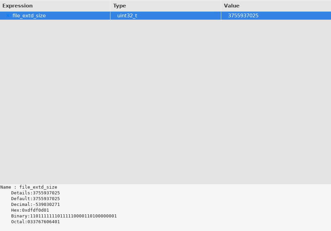
Task: Click the 'Name : file_extd_size' detail line
Action: [x=29, y=187]
